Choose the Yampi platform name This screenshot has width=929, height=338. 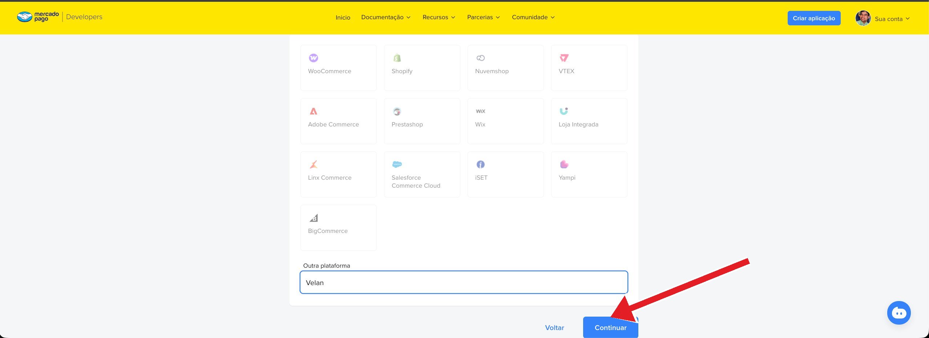pyautogui.click(x=567, y=178)
